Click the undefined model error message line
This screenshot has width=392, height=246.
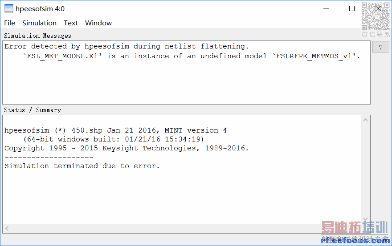[x=192, y=56]
